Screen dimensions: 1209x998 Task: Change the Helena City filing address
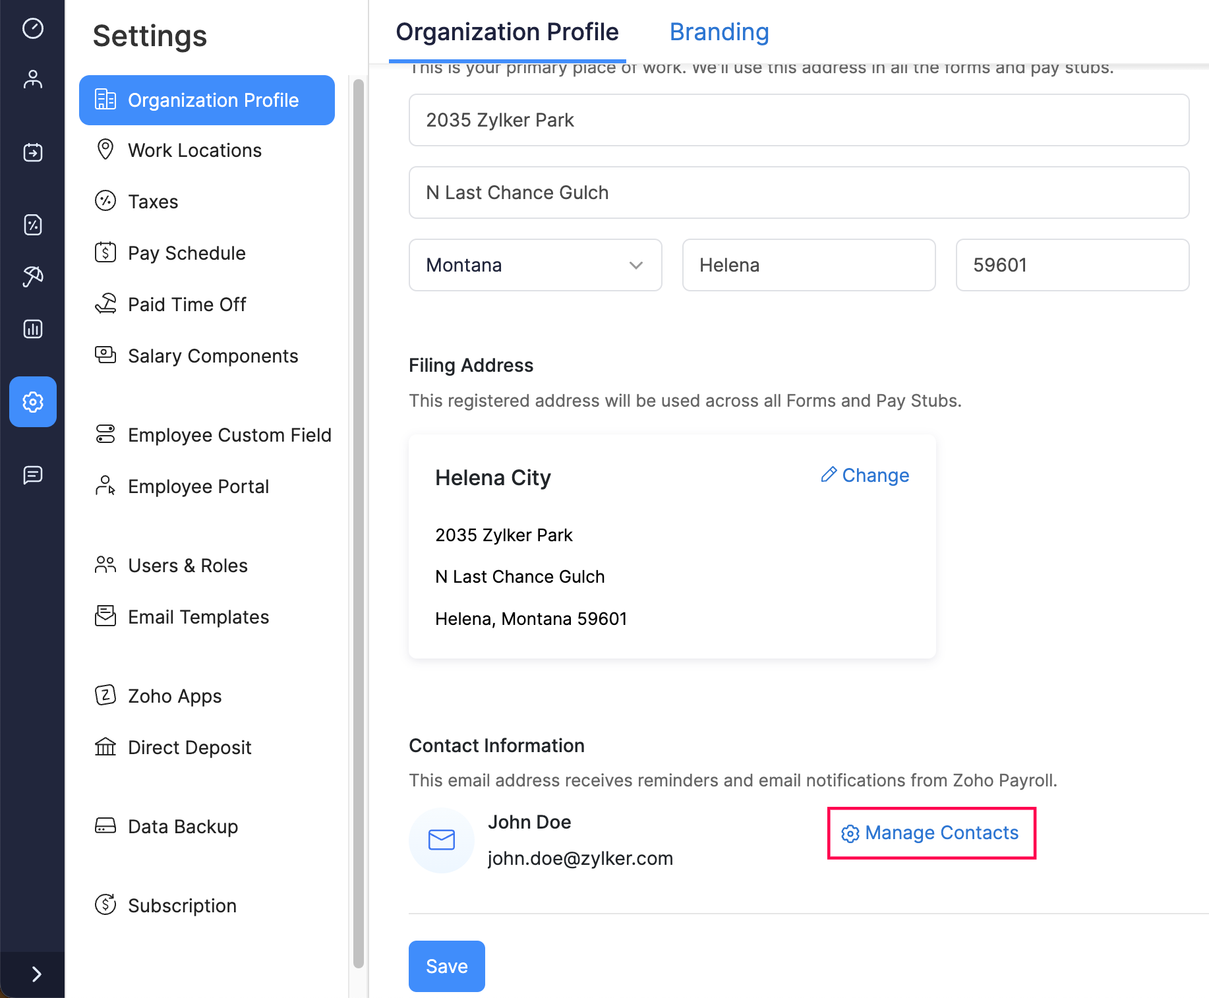[864, 475]
